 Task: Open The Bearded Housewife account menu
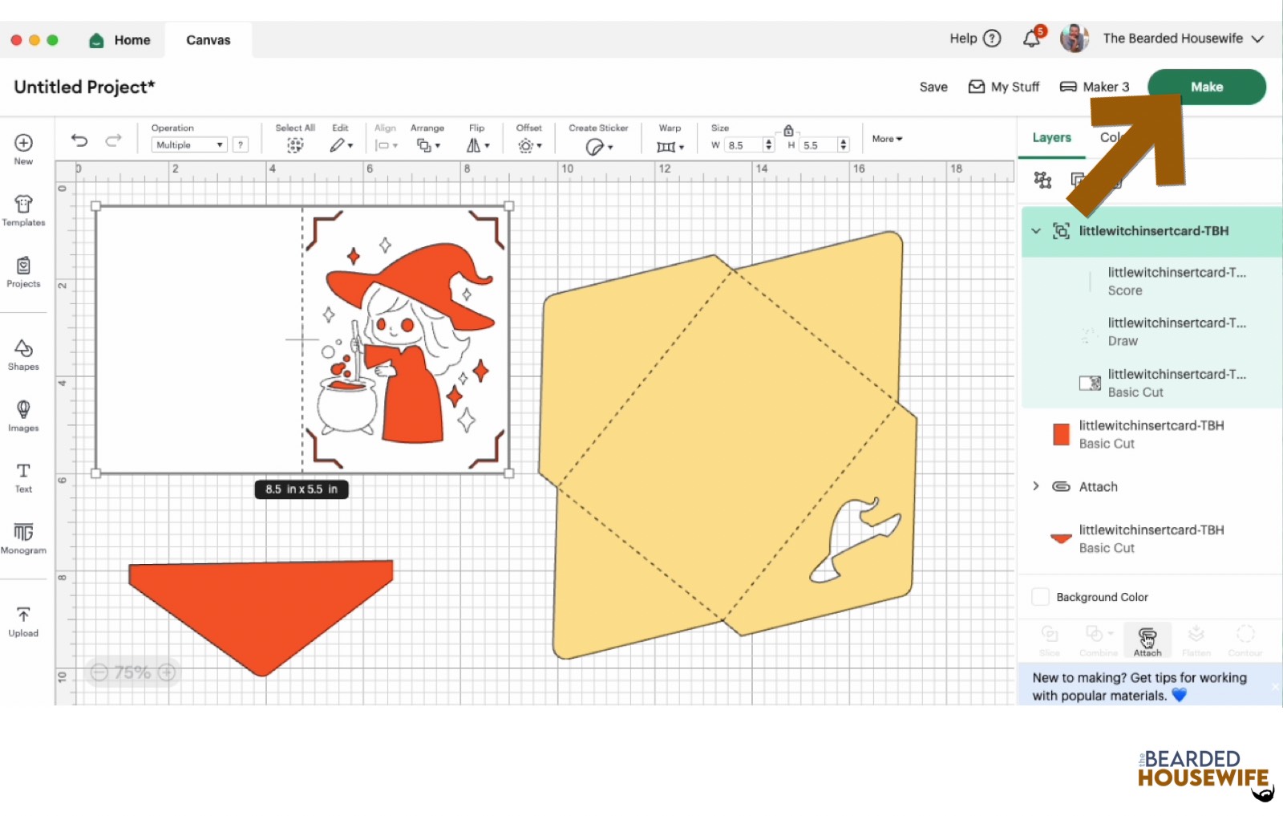(x=1184, y=39)
